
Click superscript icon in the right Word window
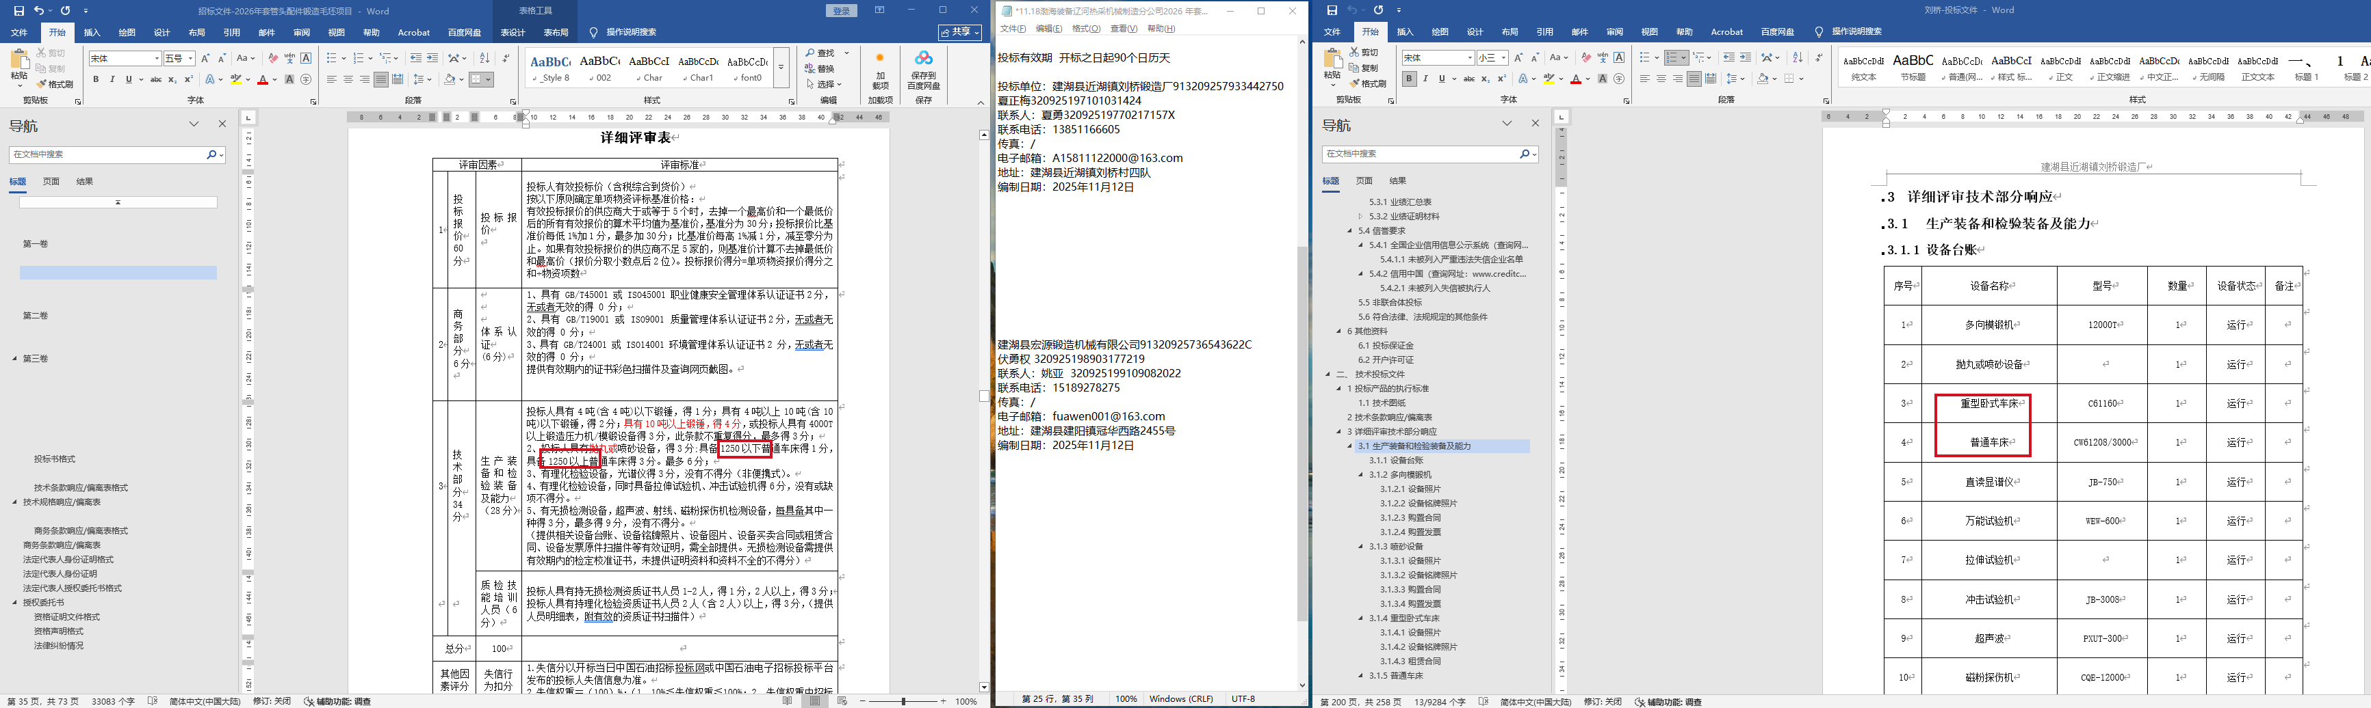pyautogui.click(x=1501, y=79)
